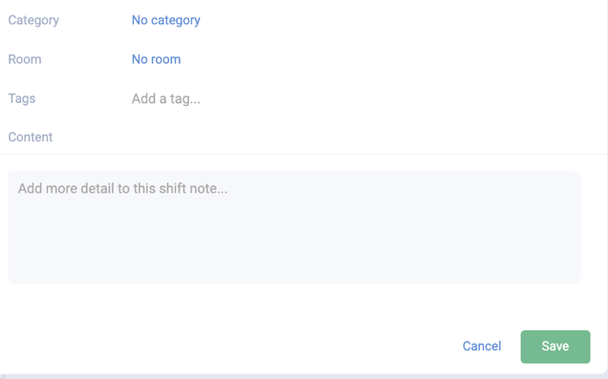Click the Add a tag field
Viewport: 608px width, 379px height.
point(166,99)
